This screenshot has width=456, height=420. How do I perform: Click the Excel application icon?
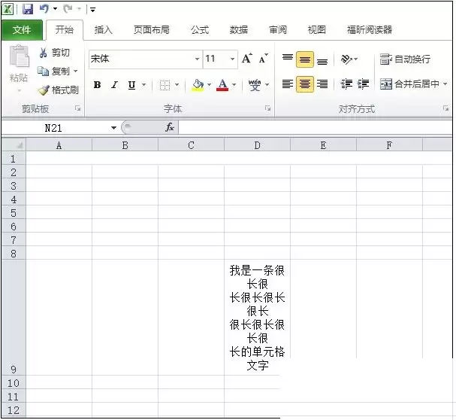tap(8, 9)
